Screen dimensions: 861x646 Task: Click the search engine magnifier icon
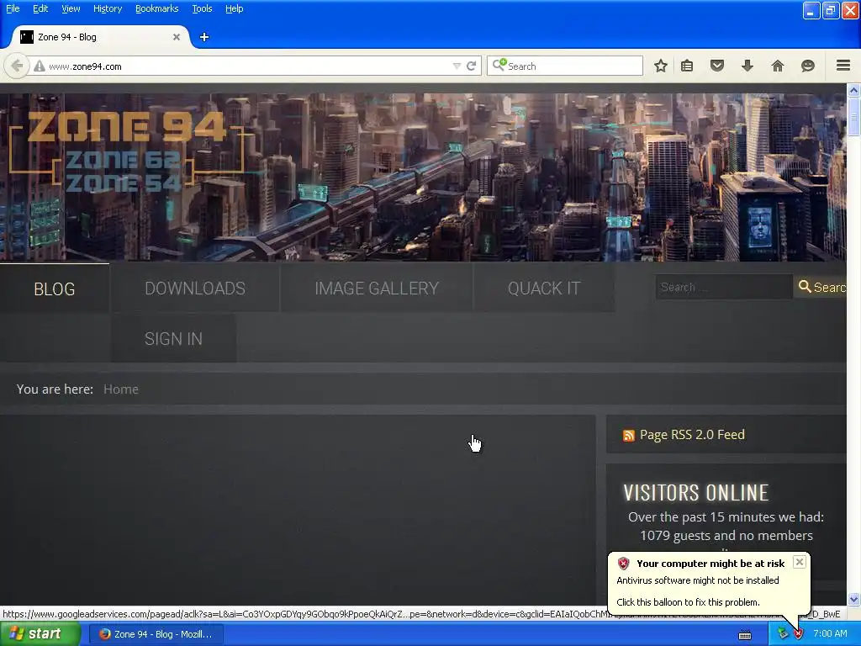click(499, 66)
